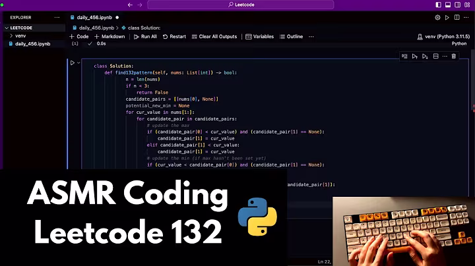Click the Ln 22 cursor position status
Image resolution: width=475 pixels, height=266 pixels.
click(x=325, y=262)
